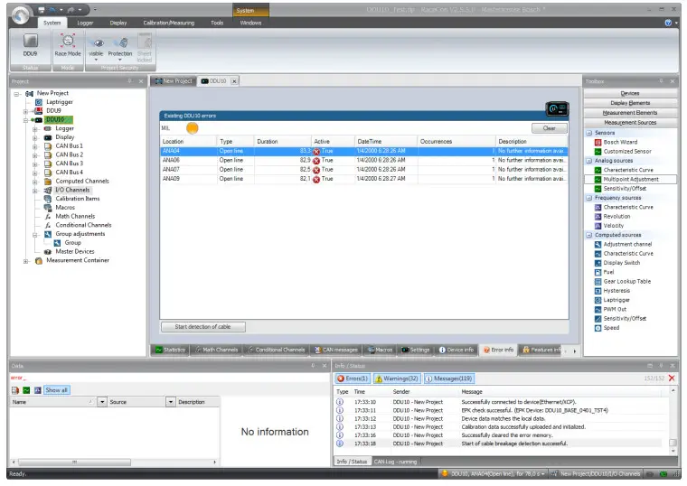Viewport: 687px width, 486px height.
Task: Toggle Messages(119) filter
Action: coord(449,379)
